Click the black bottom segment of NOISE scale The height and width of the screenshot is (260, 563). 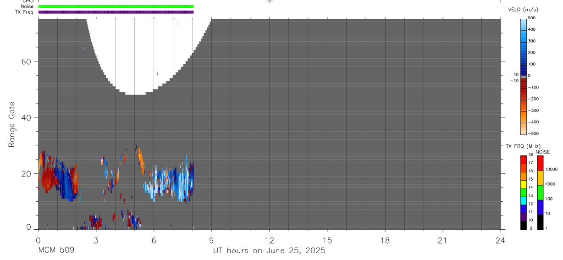pyautogui.click(x=540, y=222)
